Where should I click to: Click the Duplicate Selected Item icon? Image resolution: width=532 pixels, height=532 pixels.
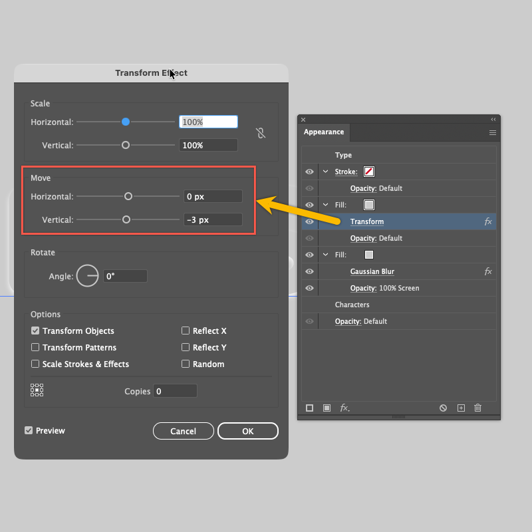(x=461, y=408)
